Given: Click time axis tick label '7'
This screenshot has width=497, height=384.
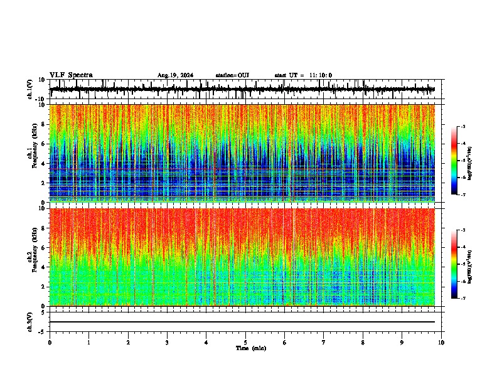Looking at the screenshot, I should point(324,343).
